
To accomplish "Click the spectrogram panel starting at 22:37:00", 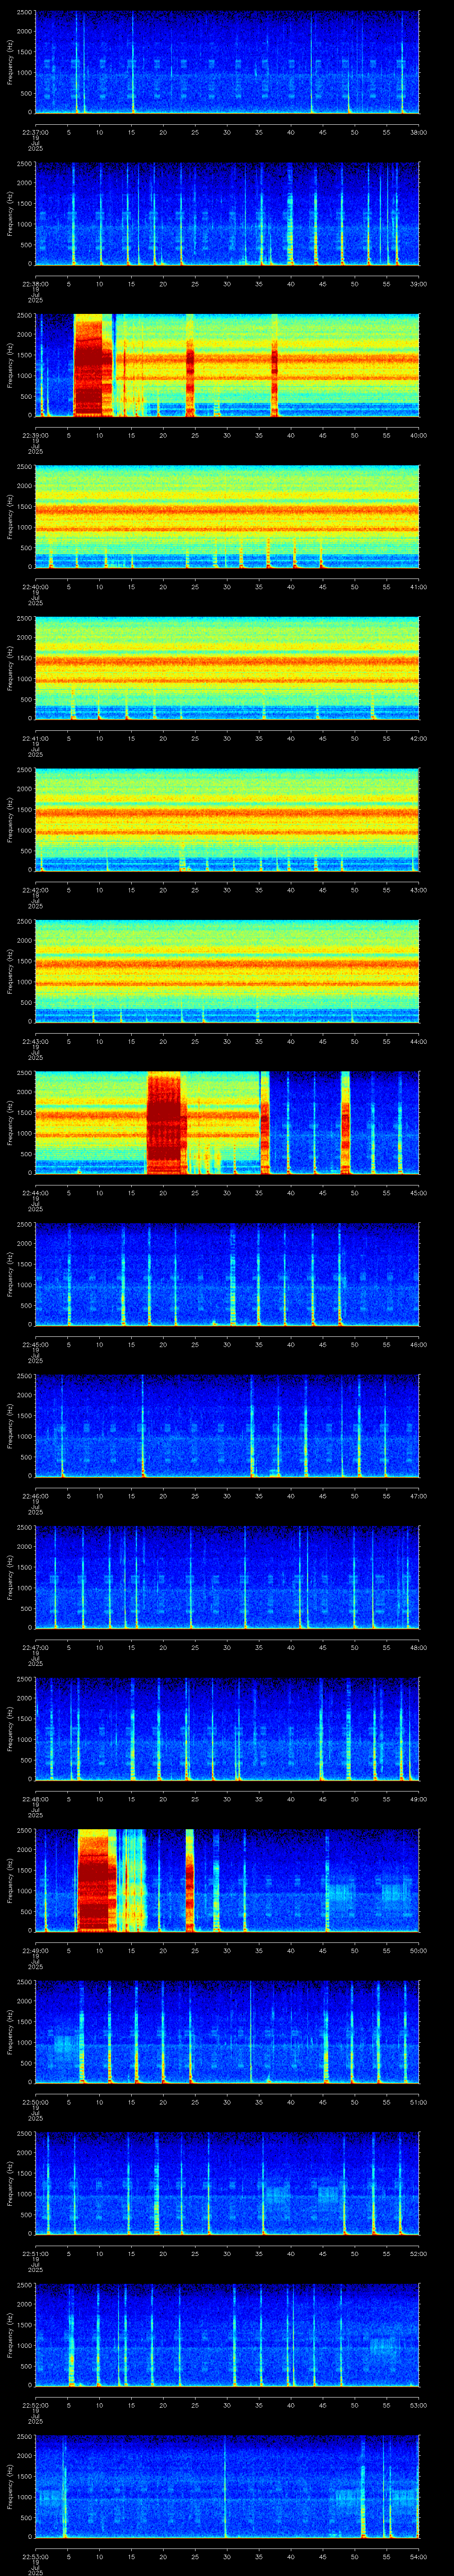I will (227, 63).
